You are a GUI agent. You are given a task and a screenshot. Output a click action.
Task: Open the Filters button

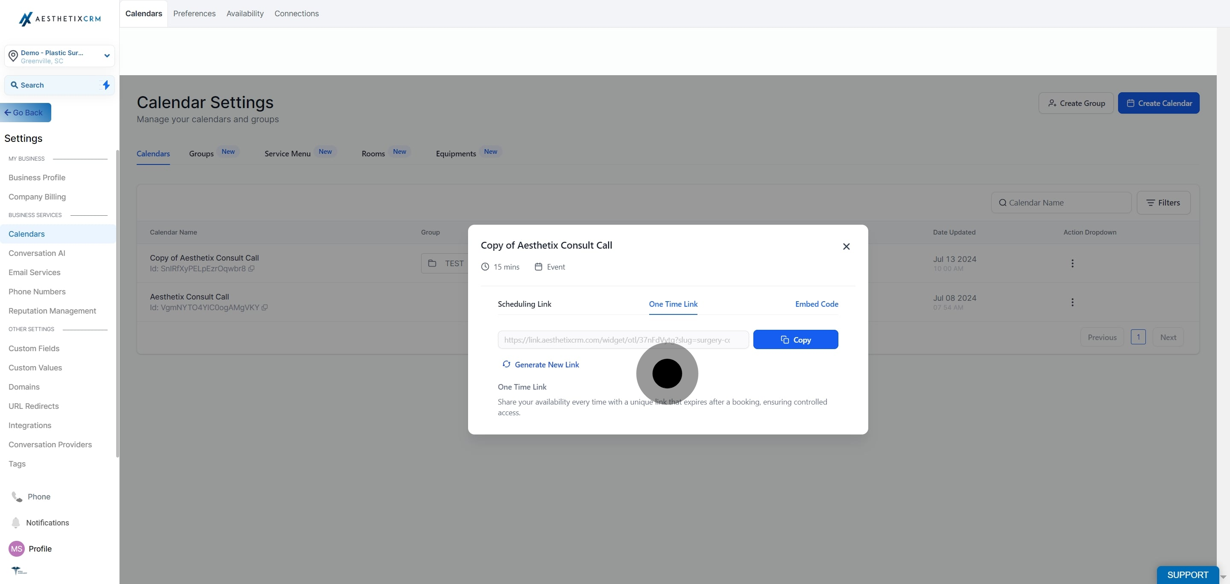tap(1163, 202)
